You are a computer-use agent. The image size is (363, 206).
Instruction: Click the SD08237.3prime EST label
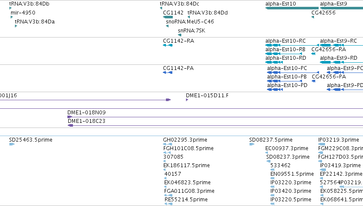(288, 157)
